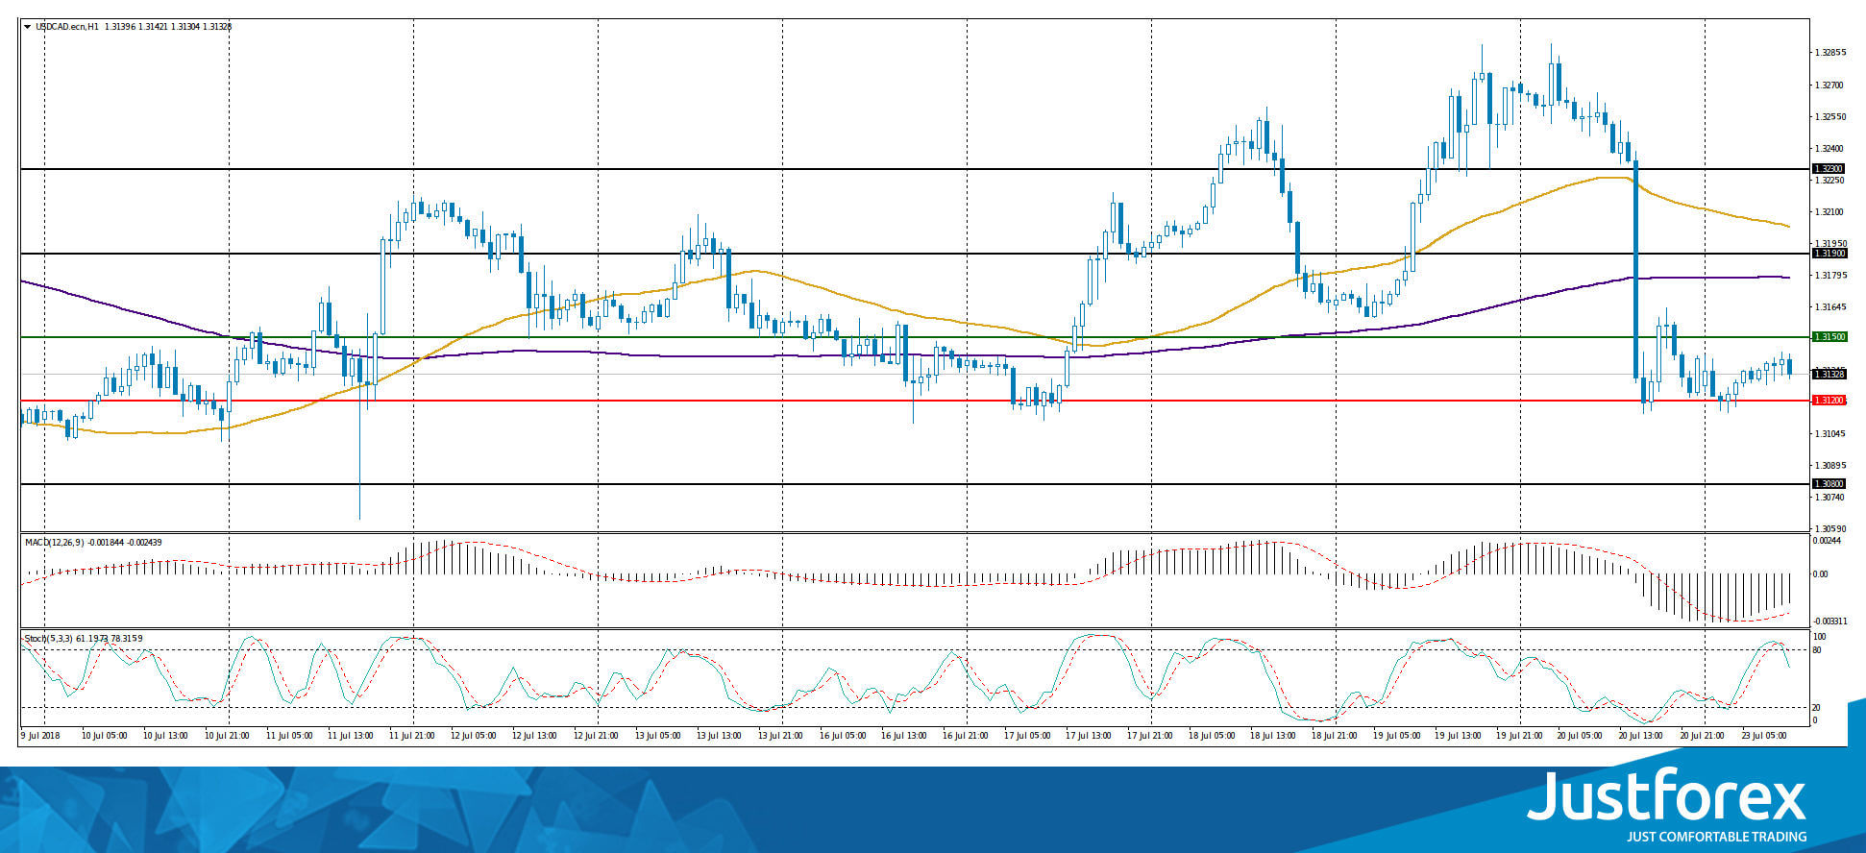Click the current price tag 1.31328
Screen dimensions: 1866x853
click(1829, 374)
